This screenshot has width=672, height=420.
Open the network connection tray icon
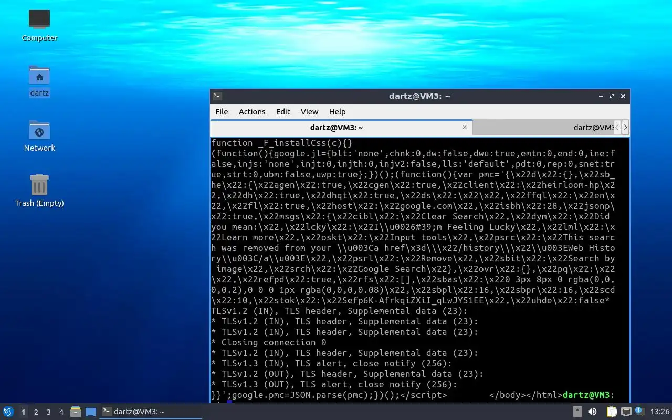tap(626, 412)
